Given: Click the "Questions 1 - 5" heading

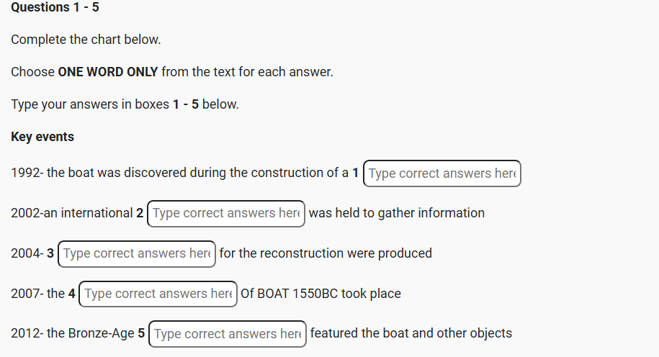Looking at the screenshot, I should point(55,8).
